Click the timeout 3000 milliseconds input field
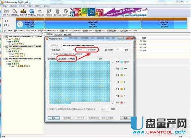 [119, 50]
